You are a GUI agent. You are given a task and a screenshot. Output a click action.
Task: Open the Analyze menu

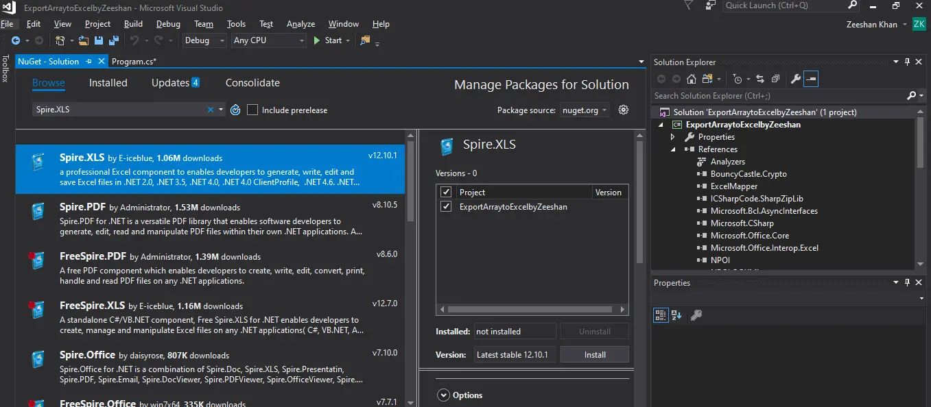pyautogui.click(x=300, y=24)
